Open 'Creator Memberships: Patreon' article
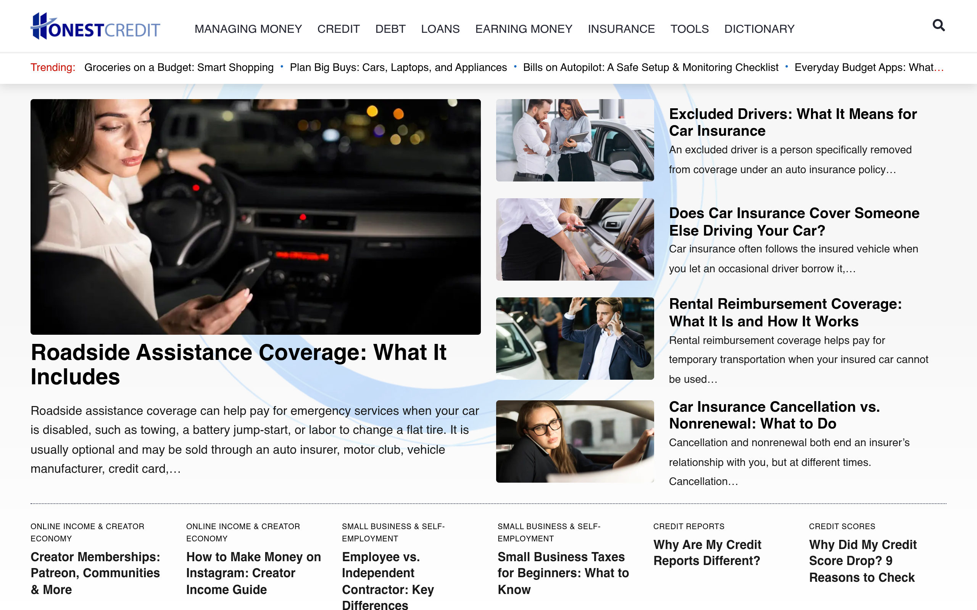977x610 pixels. pos(95,573)
